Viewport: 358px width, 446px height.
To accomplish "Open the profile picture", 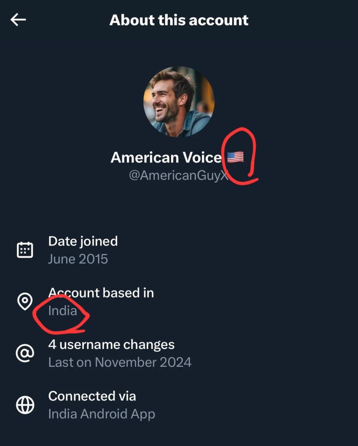I will coord(179,102).
